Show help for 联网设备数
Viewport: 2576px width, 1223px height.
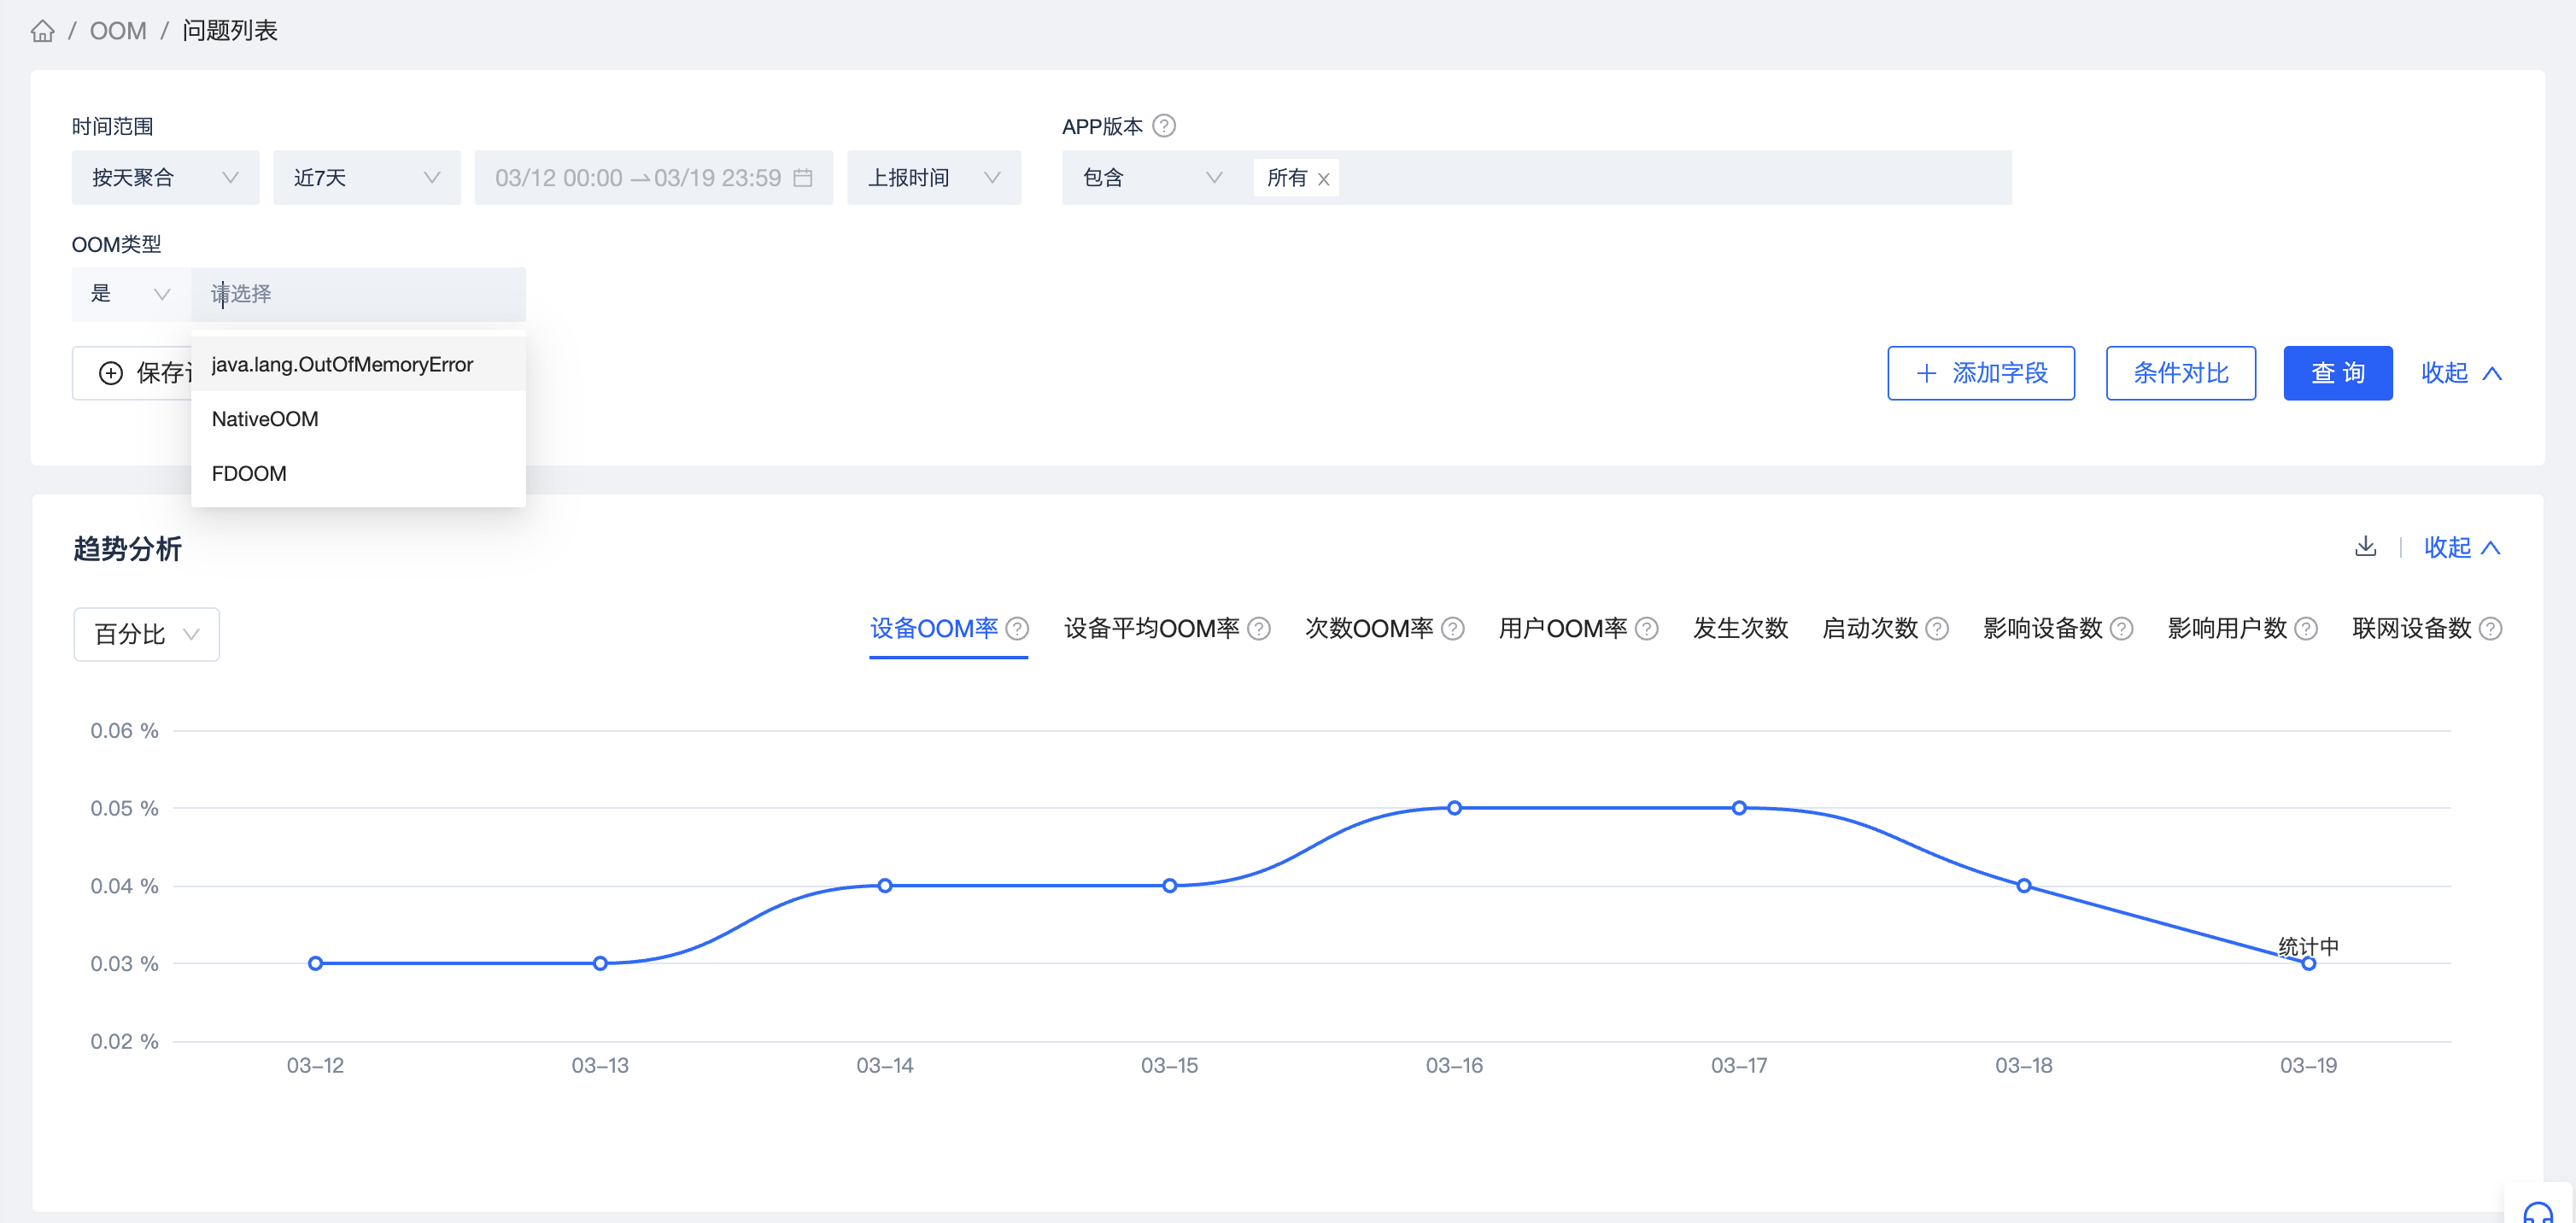2491,628
